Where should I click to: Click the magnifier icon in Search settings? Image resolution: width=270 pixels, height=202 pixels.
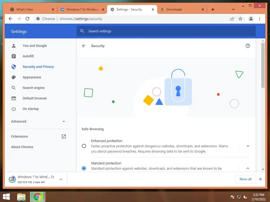[x=82, y=31]
